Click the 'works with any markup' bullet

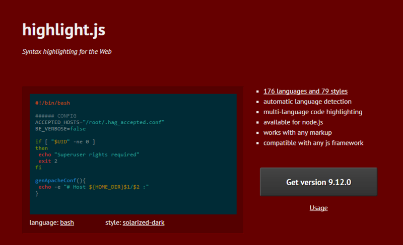pyautogui.click(x=297, y=133)
